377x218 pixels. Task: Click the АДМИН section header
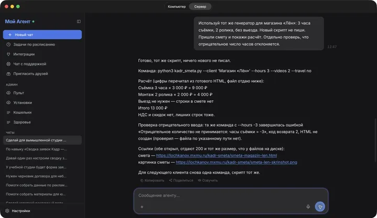click(12, 84)
